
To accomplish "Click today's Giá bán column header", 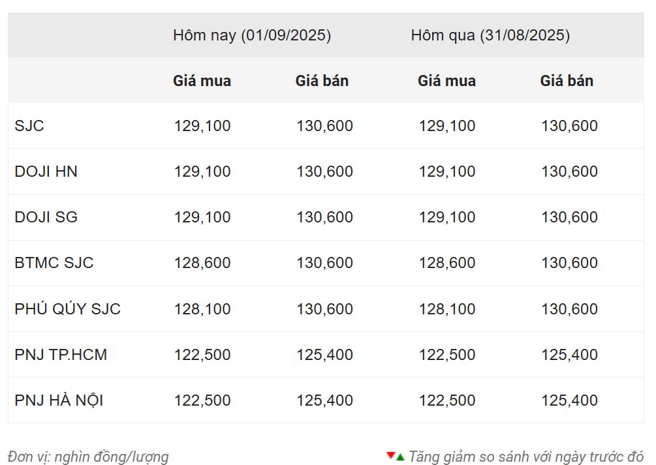I will point(322,81).
